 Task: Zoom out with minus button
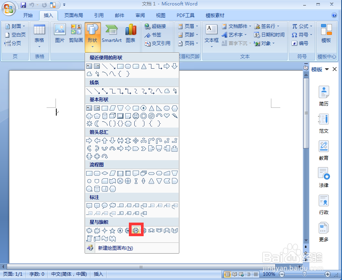pos(282,274)
